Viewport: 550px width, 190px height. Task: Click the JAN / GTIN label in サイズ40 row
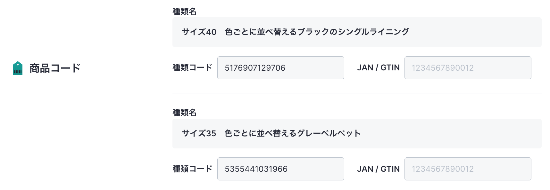(x=379, y=68)
